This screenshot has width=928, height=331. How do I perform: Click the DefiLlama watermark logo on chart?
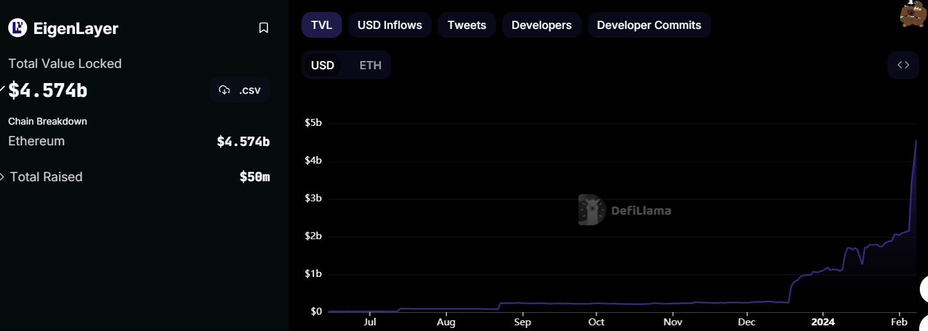pyautogui.click(x=624, y=210)
